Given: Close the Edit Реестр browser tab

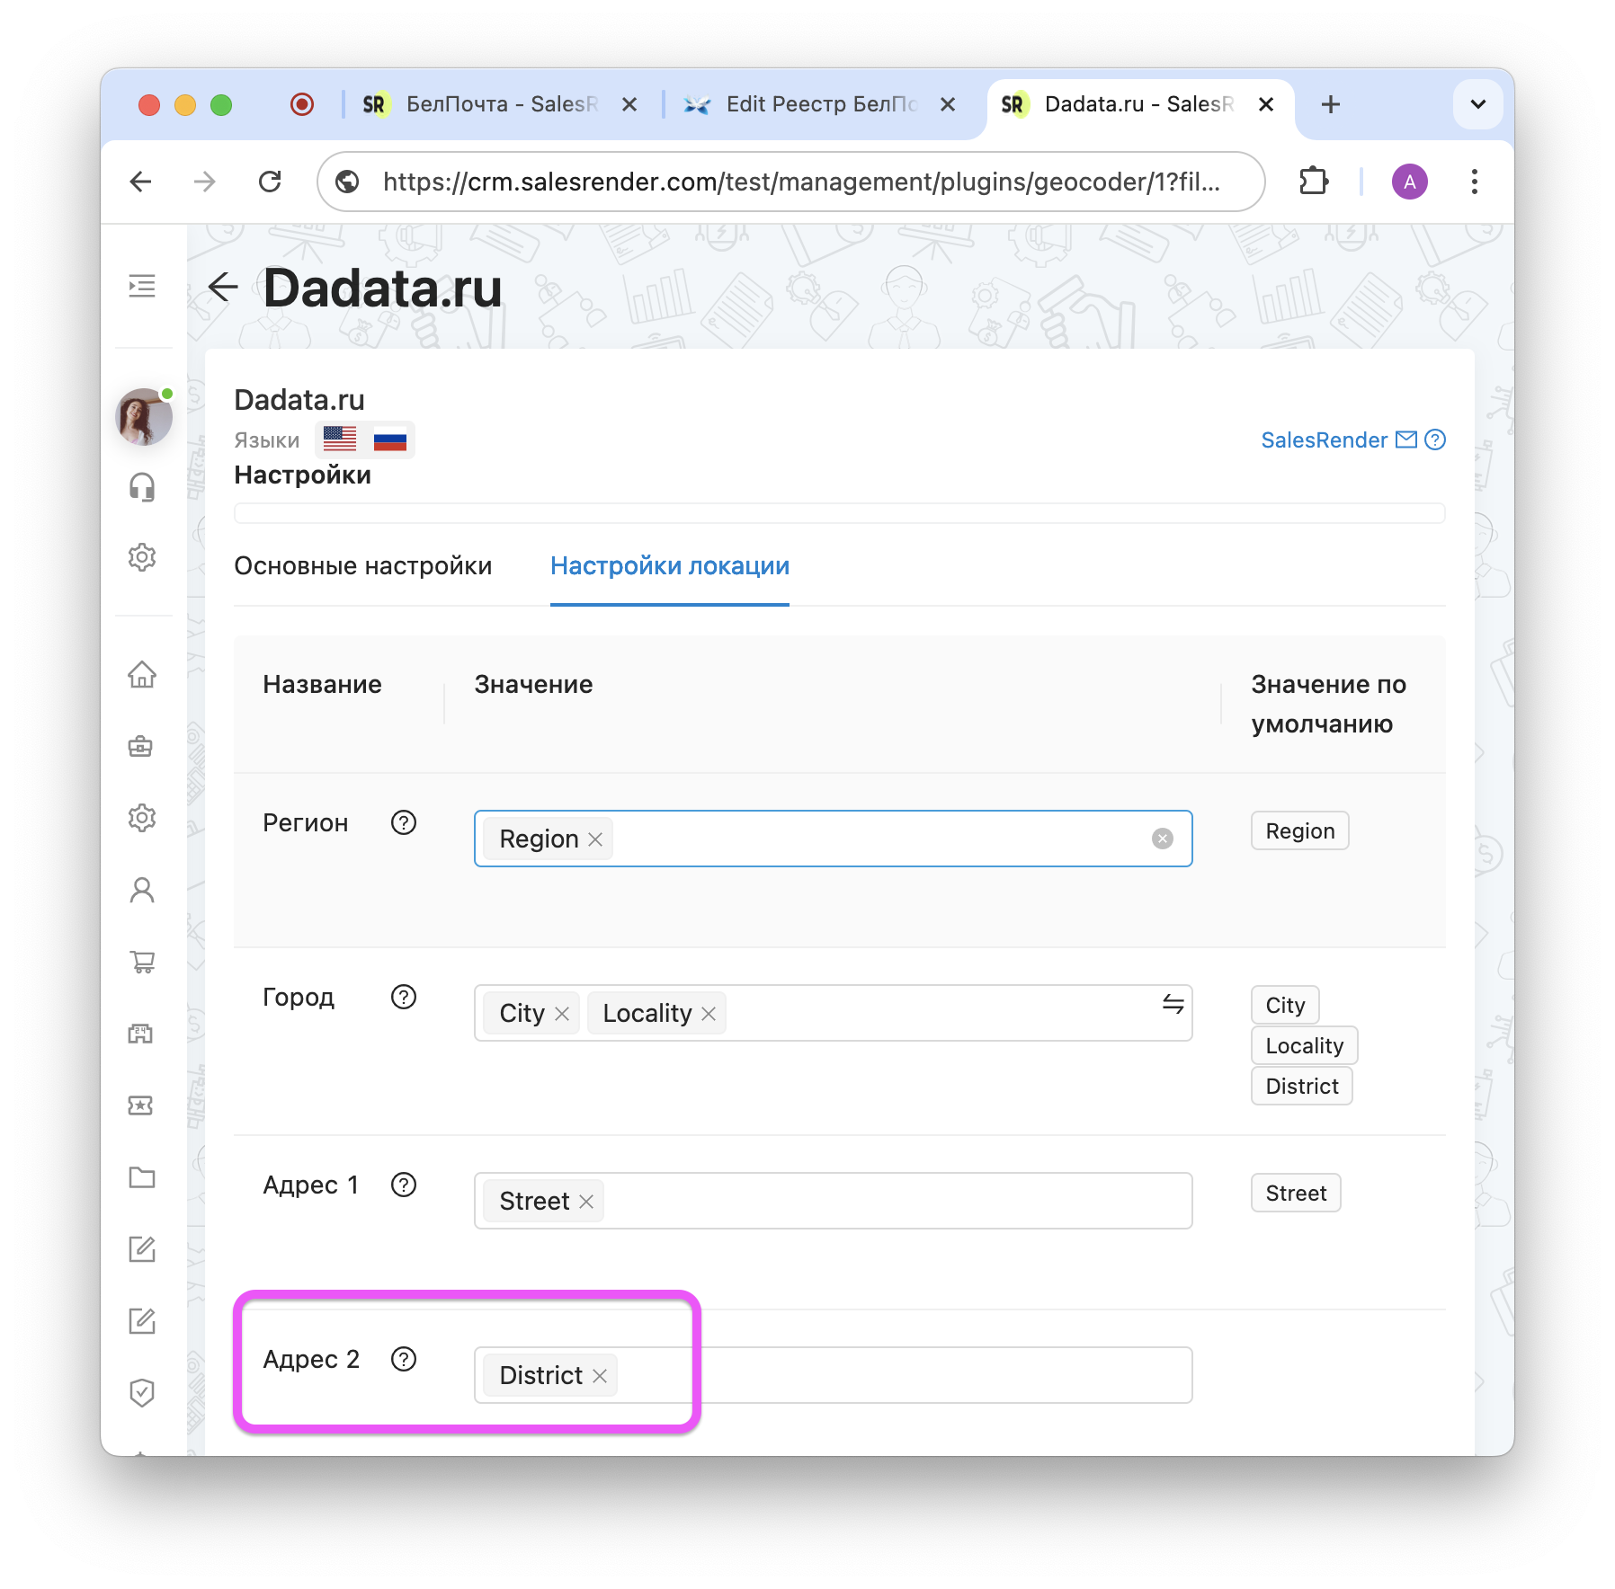Looking at the screenshot, I should click(x=948, y=104).
